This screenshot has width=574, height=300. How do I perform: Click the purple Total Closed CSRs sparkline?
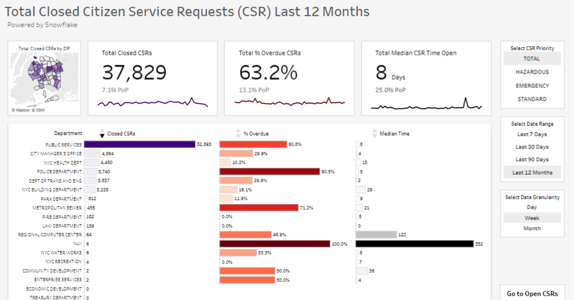click(152, 103)
